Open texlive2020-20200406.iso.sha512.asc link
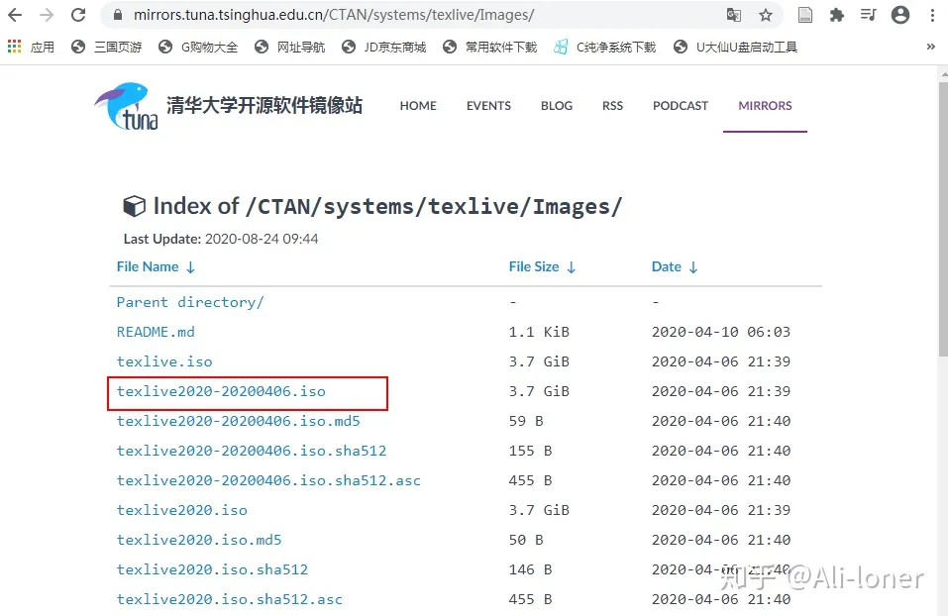The height and width of the screenshot is (616, 948). tap(268, 480)
